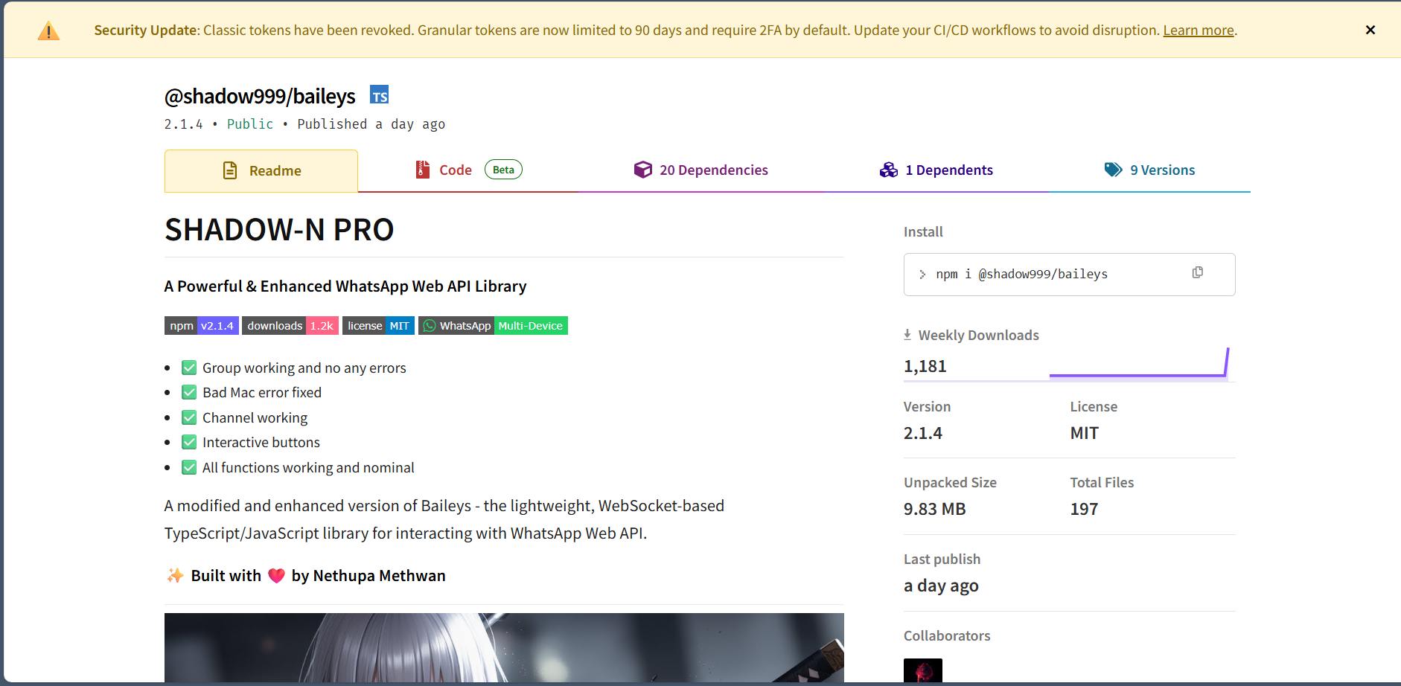The image size is (1401, 686).
Task: Switch to the Code tab
Action: click(x=455, y=170)
